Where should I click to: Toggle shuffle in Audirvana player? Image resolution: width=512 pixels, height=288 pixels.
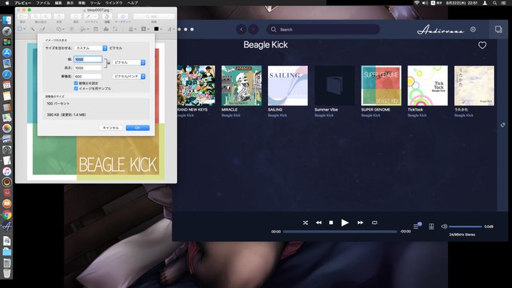pos(305,223)
